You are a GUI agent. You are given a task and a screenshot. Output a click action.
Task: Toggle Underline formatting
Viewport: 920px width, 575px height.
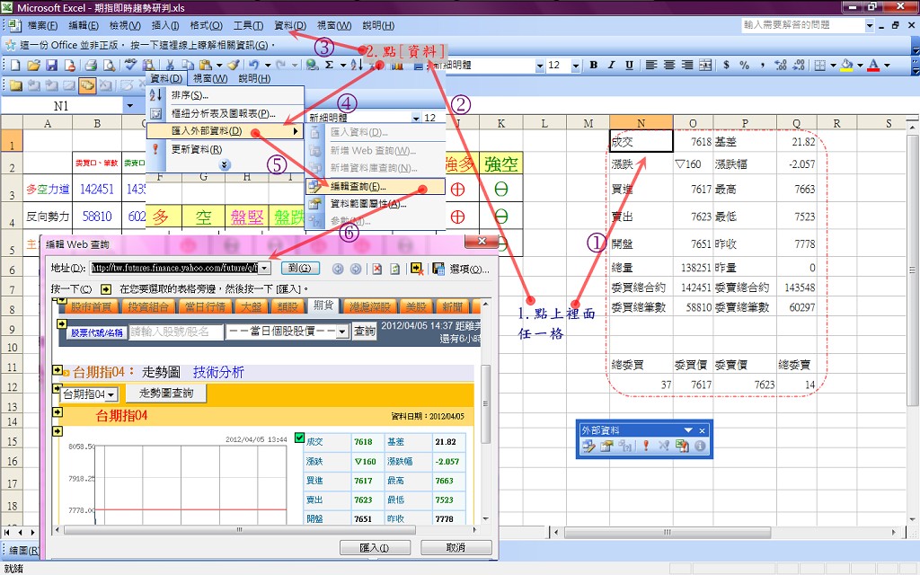[629, 65]
